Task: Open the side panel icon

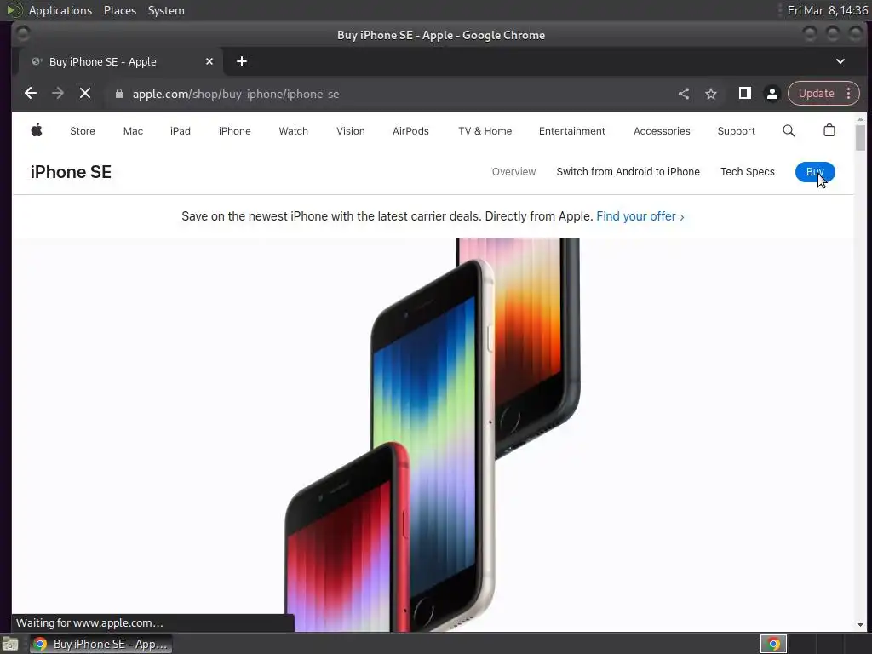Action: (744, 94)
